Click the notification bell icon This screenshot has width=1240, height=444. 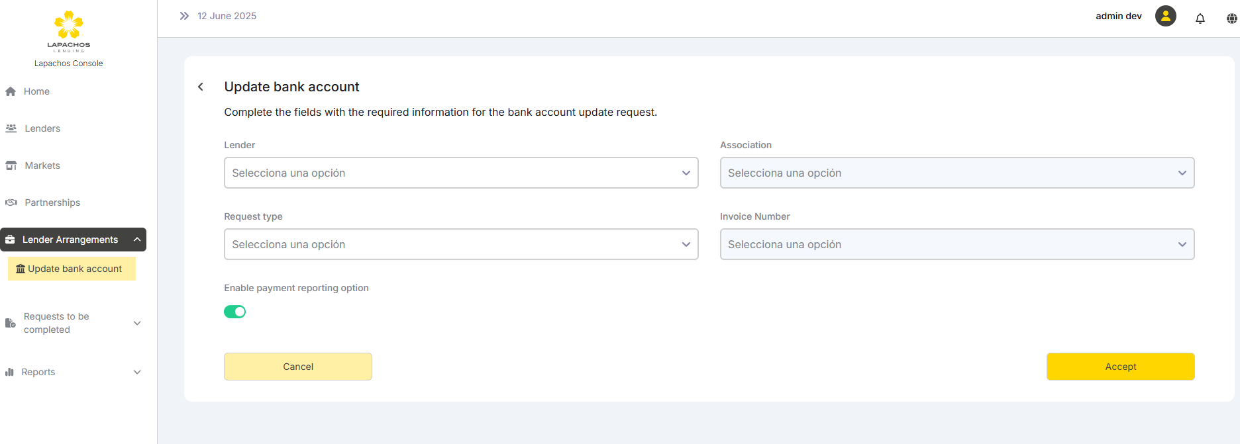1200,19
